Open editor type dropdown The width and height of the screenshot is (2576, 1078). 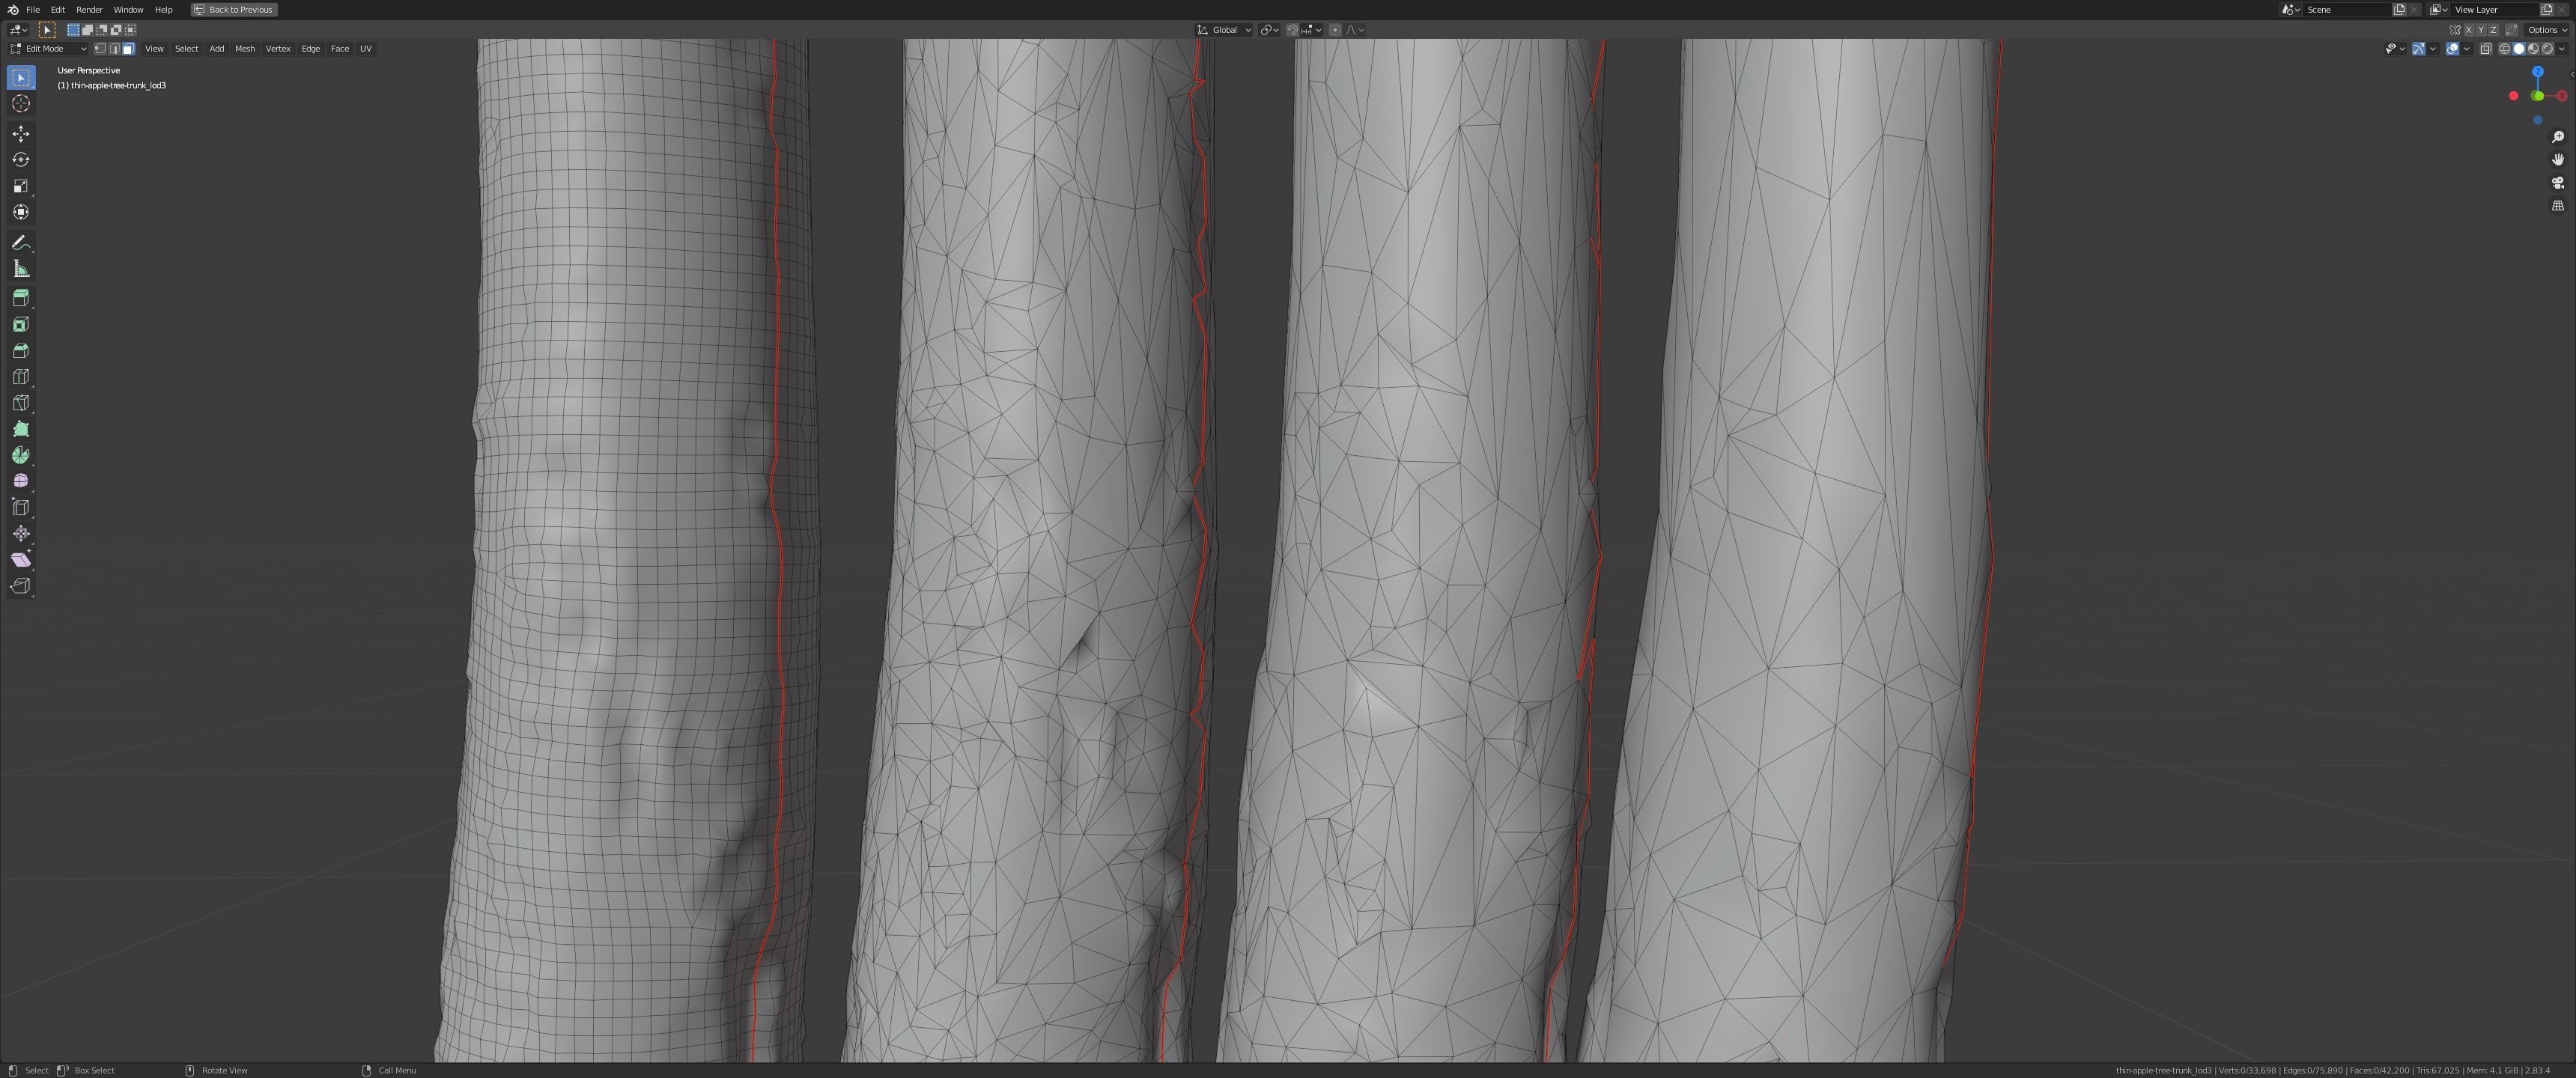coord(18,30)
